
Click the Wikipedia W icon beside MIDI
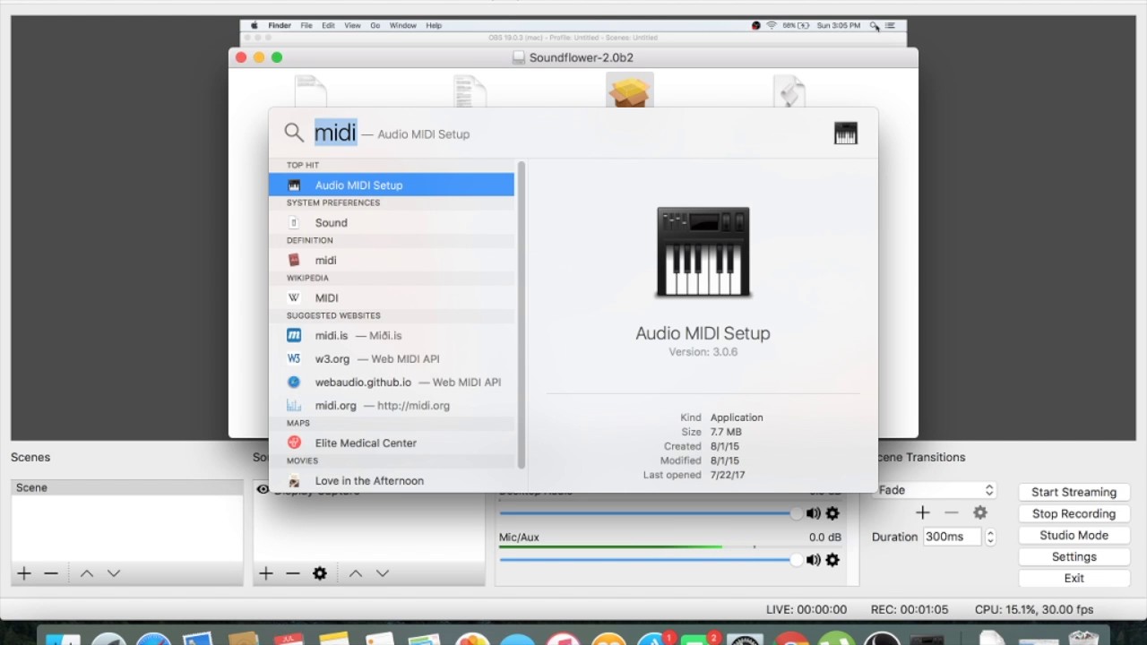[x=294, y=297]
